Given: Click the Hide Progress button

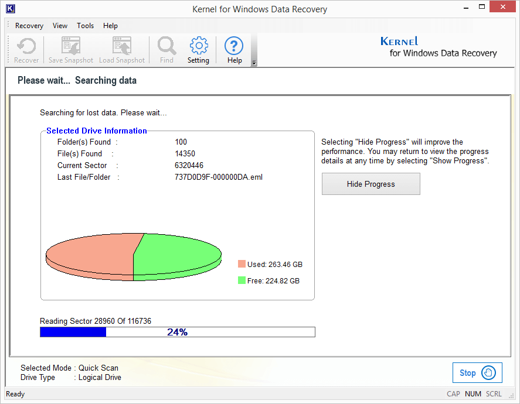Looking at the screenshot, I should pyautogui.click(x=371, y=184).
